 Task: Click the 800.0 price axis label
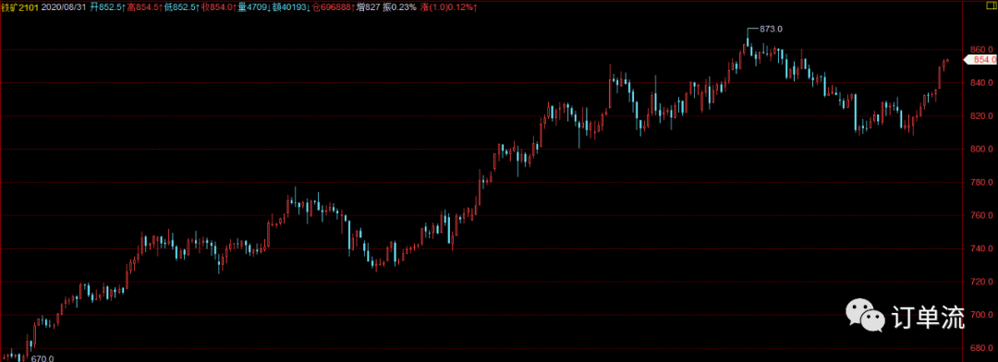(x=982, y=149)
